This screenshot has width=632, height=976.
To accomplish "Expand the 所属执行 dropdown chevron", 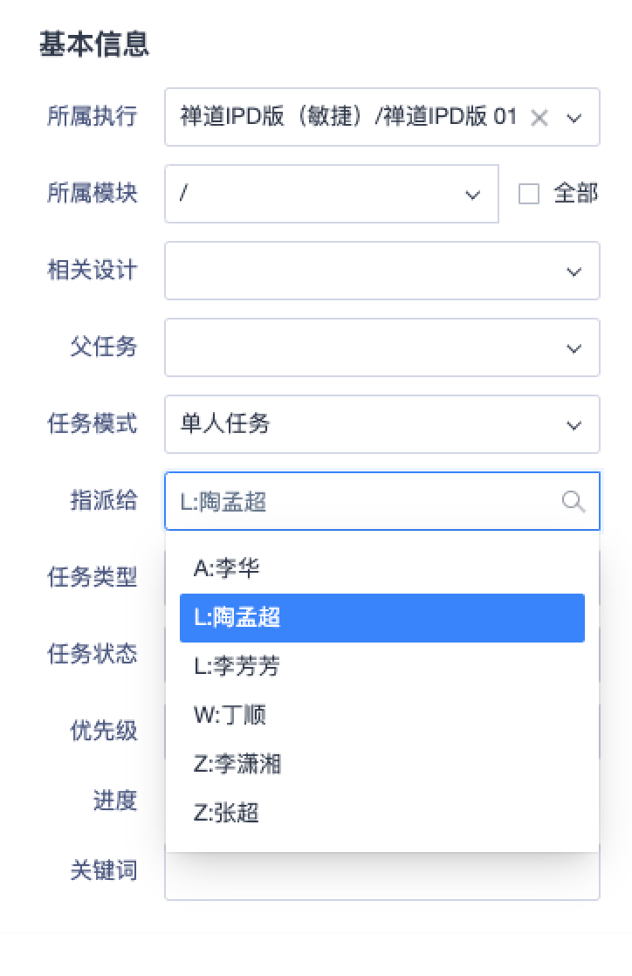I will [x=574, y=118].
